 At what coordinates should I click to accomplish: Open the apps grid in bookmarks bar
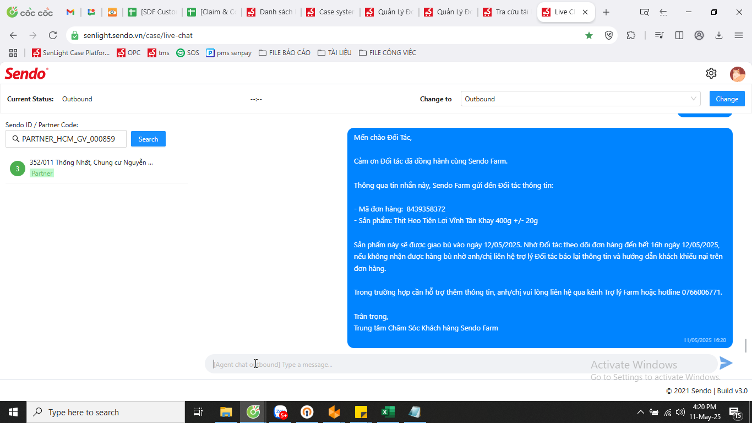tap(13, 53)
